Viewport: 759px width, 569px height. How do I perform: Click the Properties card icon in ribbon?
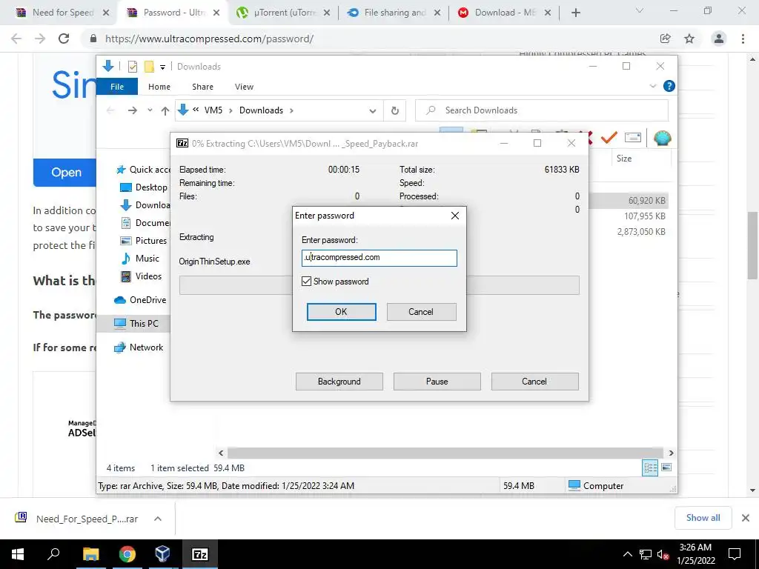[633, 138]
